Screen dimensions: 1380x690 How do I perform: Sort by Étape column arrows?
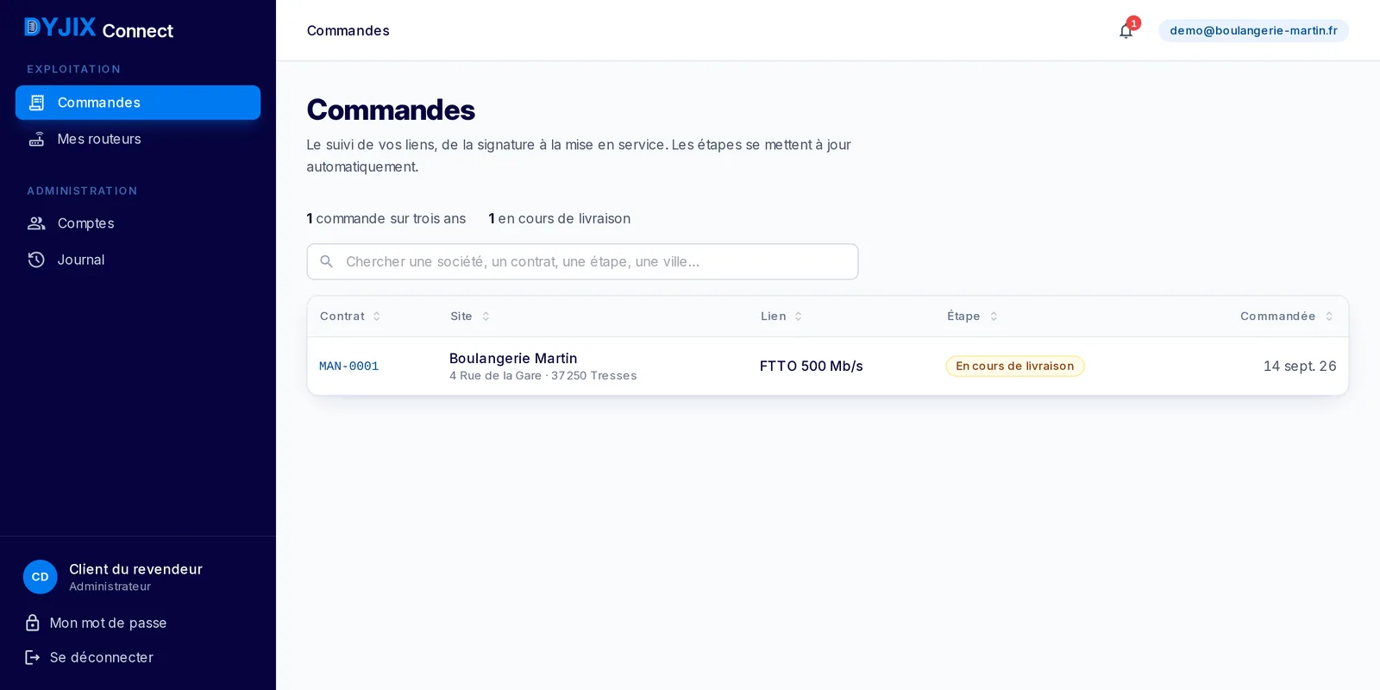pos(994,317)
